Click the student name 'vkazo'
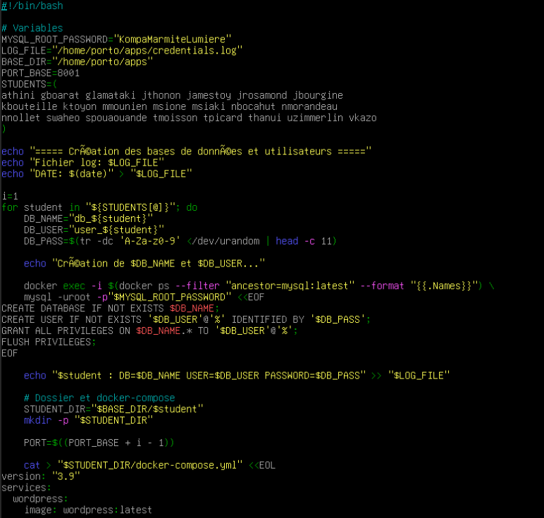Viewport: 544px width, 518px height. 362,118
